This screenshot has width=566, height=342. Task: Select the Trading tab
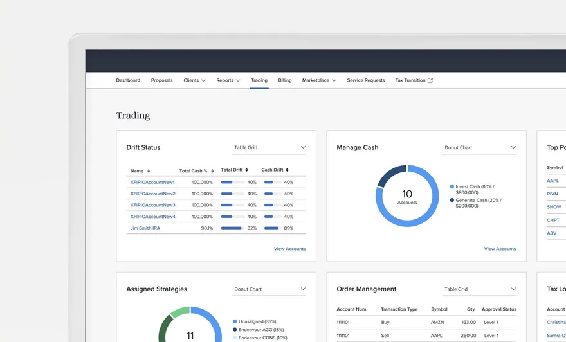259,80
